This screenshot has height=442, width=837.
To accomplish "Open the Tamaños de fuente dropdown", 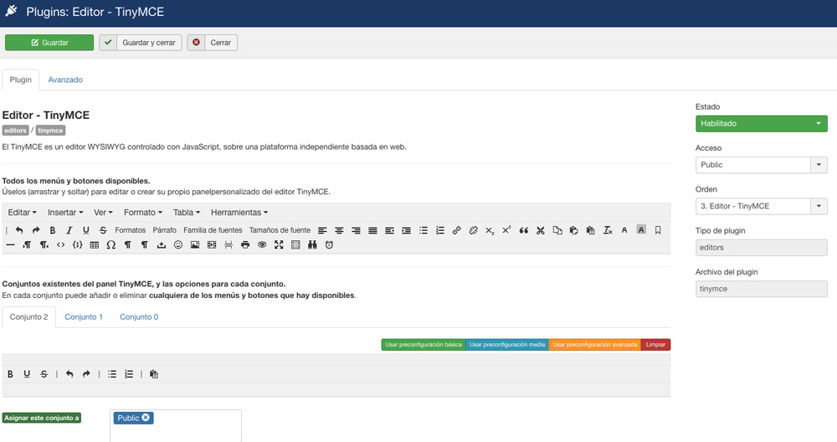I will 280,230.
